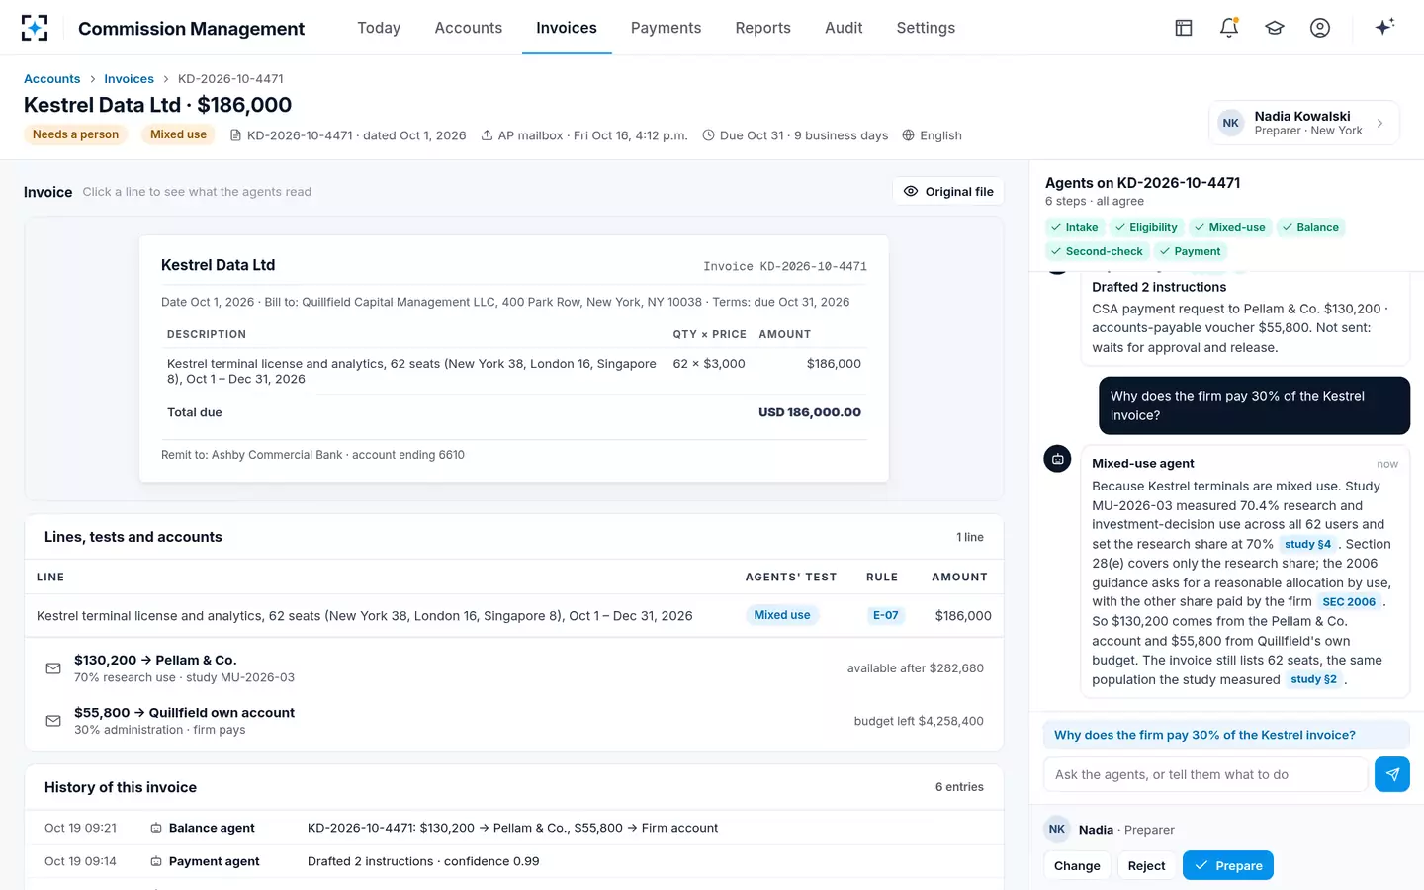Viewport: 1424px width, 890px height.
Task: Open the layout panel icon in header
Action: click(1184, 28)
